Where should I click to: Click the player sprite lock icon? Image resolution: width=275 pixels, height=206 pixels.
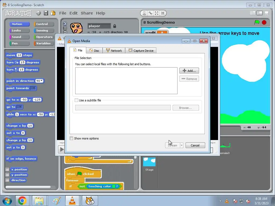[x=114, y=26]
